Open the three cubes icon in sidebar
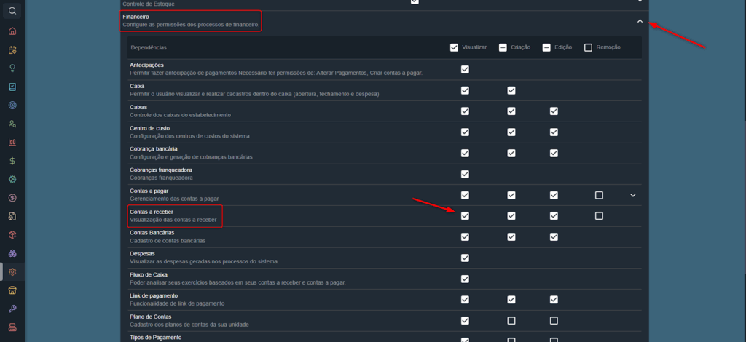Screen dimensions: 746x342 pyautogui.click(x=12, y=253)
